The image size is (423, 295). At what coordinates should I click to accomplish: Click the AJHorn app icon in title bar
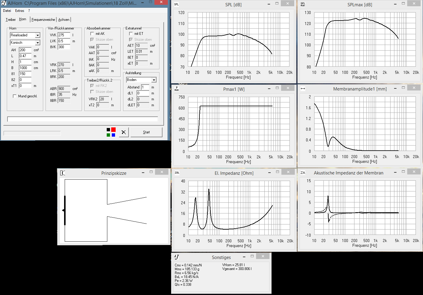[x=4, y=3]
